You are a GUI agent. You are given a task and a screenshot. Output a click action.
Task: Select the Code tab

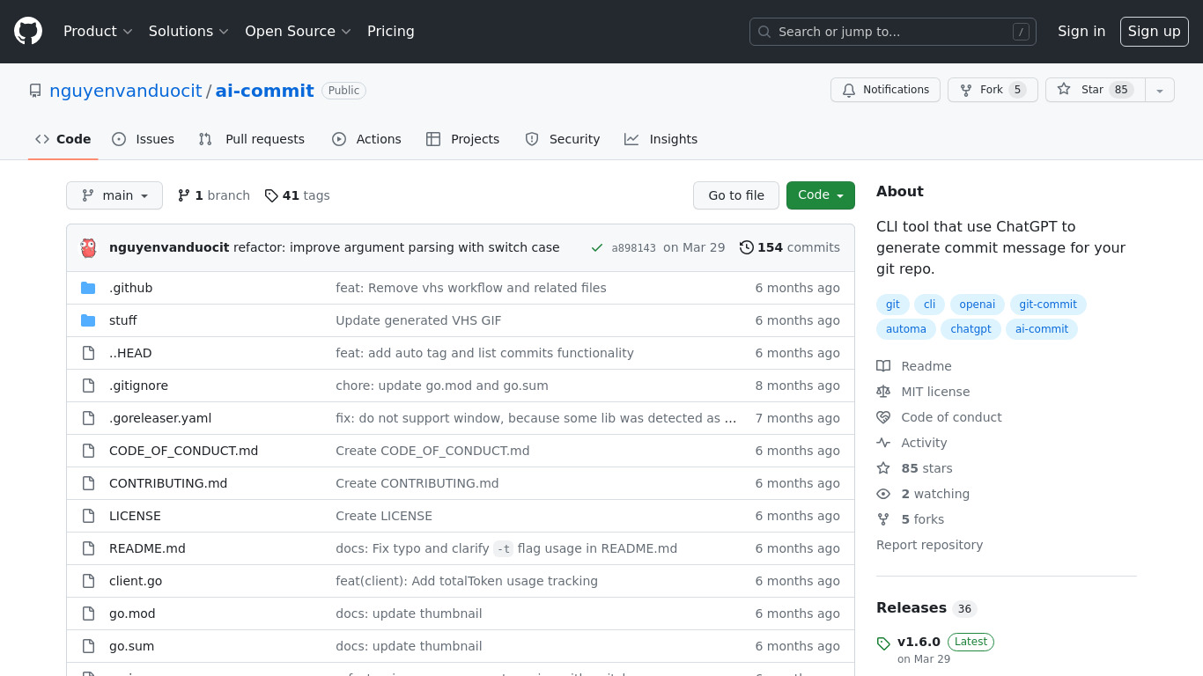63,139
